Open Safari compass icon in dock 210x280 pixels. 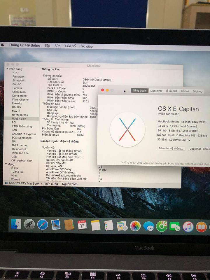pos(43,225)
